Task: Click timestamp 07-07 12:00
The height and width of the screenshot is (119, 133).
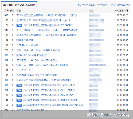Action: (122, 80)
